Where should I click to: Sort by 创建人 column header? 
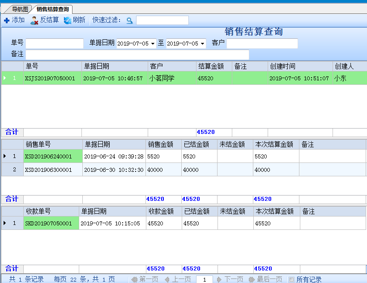pos(350,67)
